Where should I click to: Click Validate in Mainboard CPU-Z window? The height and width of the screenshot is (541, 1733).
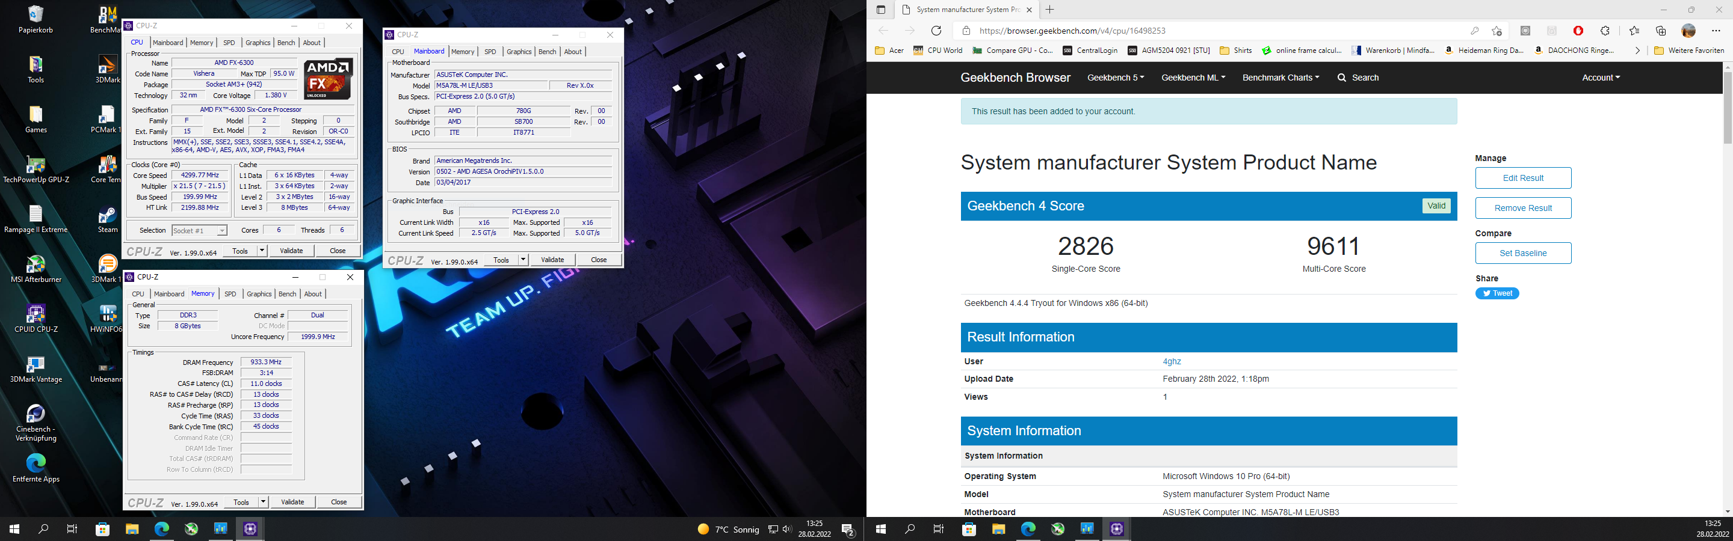point(552,260)
